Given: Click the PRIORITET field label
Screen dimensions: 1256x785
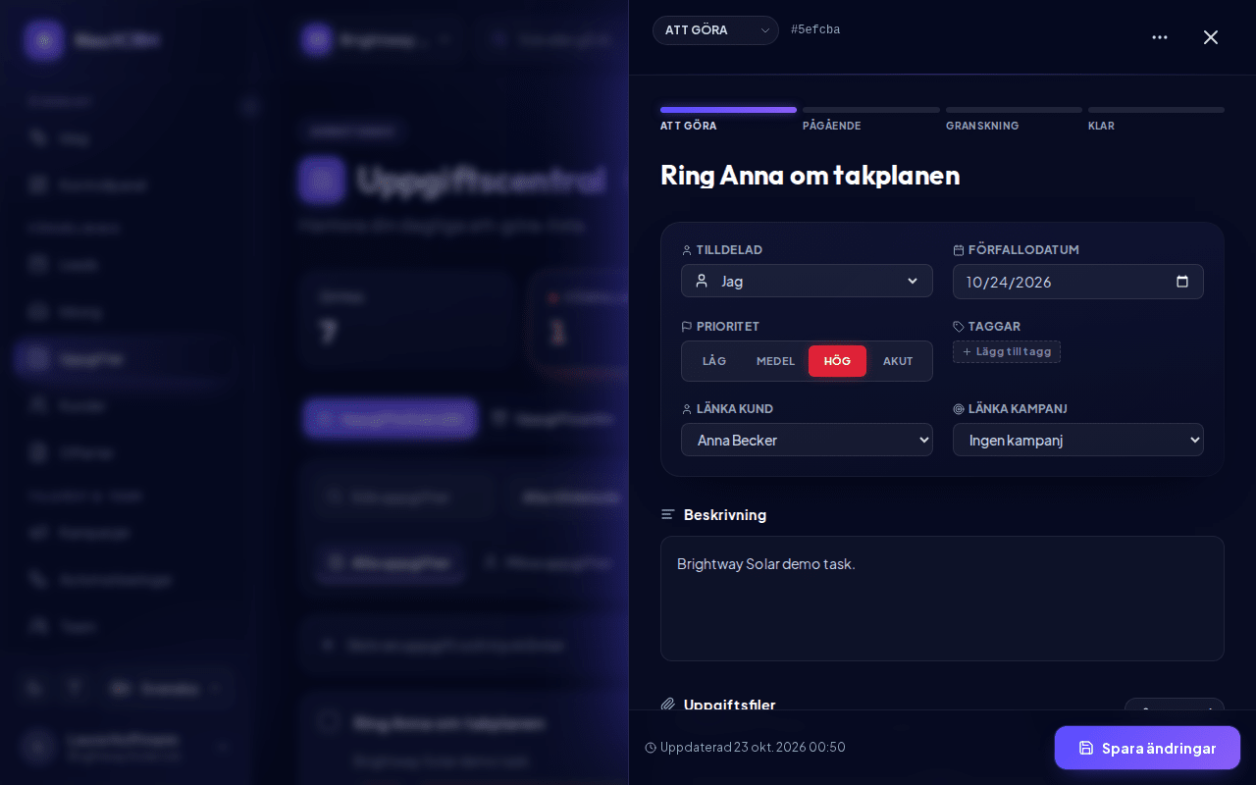Looking at the screenshot, I should [x=728, y=327].
